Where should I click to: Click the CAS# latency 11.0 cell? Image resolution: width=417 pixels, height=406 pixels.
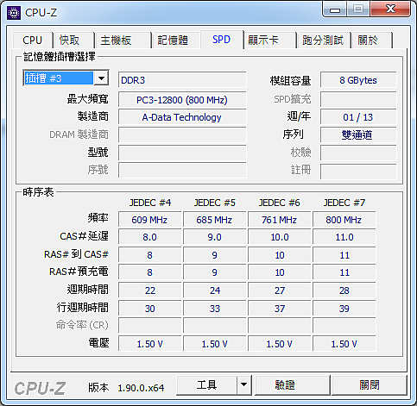pyautogui.click(x=344, y=237)
